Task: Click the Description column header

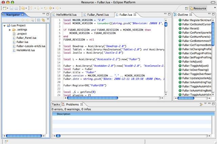Action: [133, 114]
